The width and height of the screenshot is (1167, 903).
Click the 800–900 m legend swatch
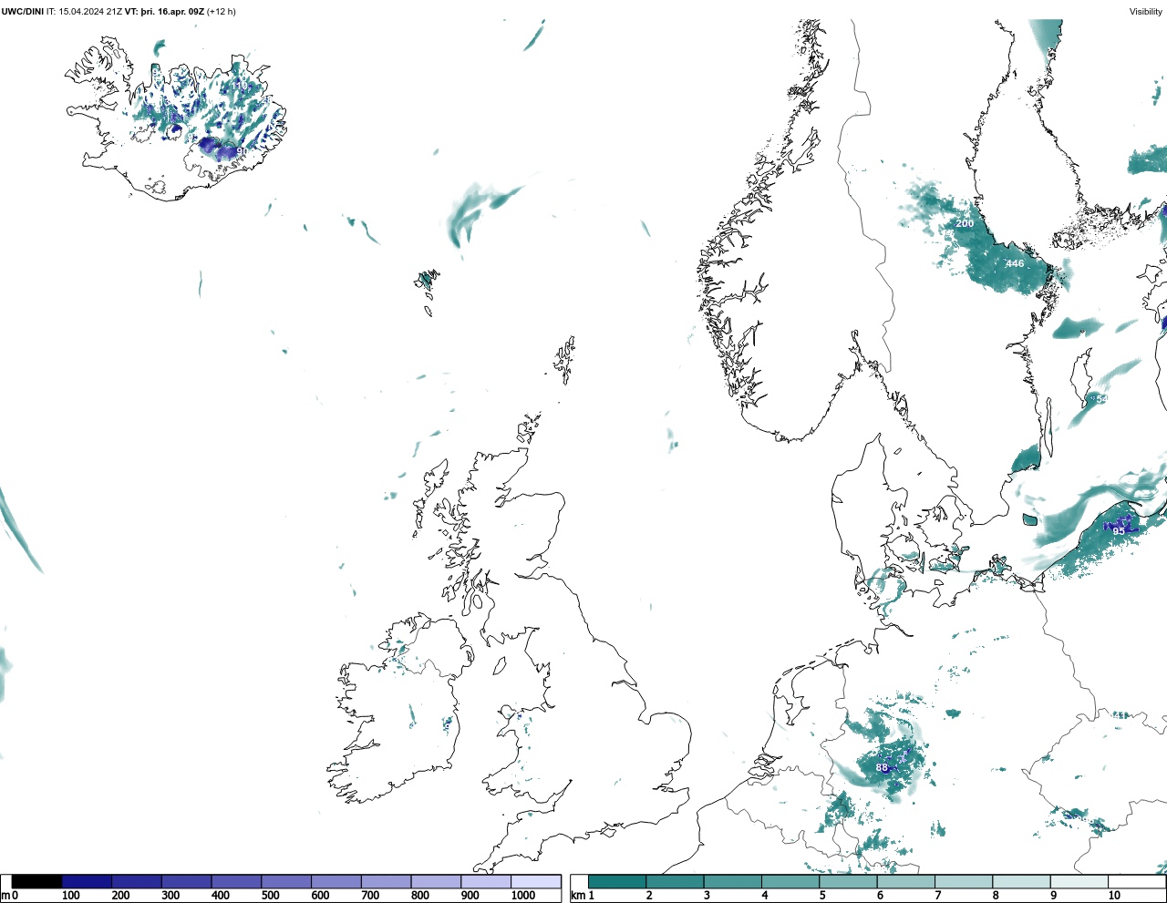[436, 882]
